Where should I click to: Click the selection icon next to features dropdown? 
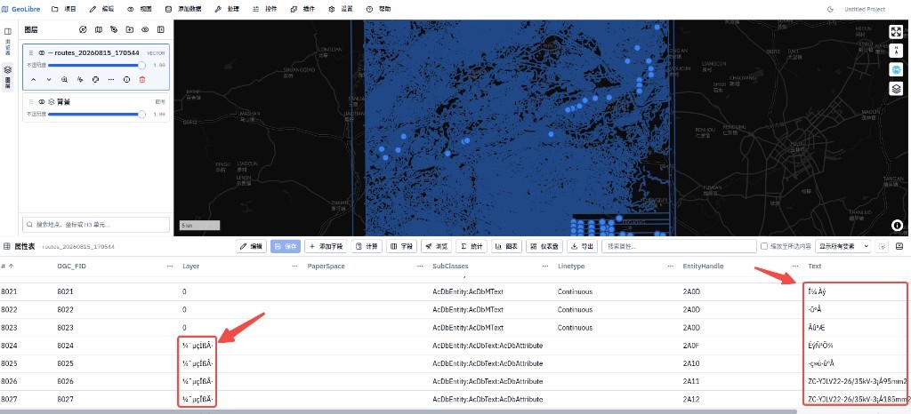click(883, 246)
